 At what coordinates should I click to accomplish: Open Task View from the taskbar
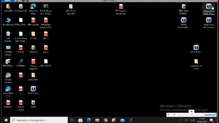point(72,120)
